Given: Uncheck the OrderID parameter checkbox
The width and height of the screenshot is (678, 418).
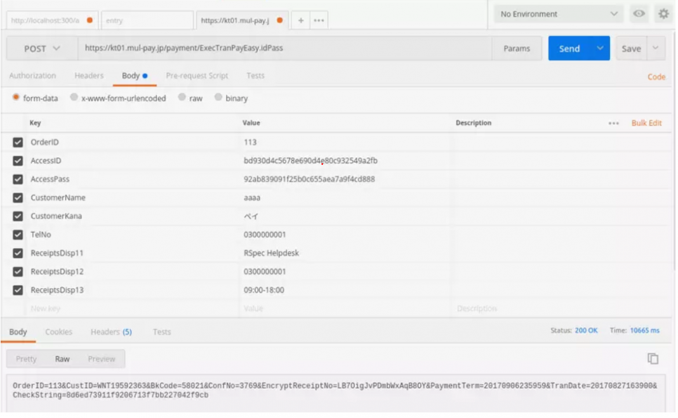Looking at the screenshot, I should [18, 143].
